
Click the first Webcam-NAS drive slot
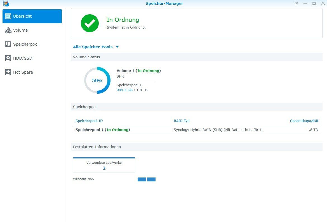[x=142, y=179]
